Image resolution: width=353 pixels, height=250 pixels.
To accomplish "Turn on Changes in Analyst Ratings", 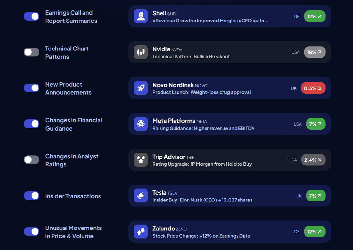I will click(x=31, y=160).
